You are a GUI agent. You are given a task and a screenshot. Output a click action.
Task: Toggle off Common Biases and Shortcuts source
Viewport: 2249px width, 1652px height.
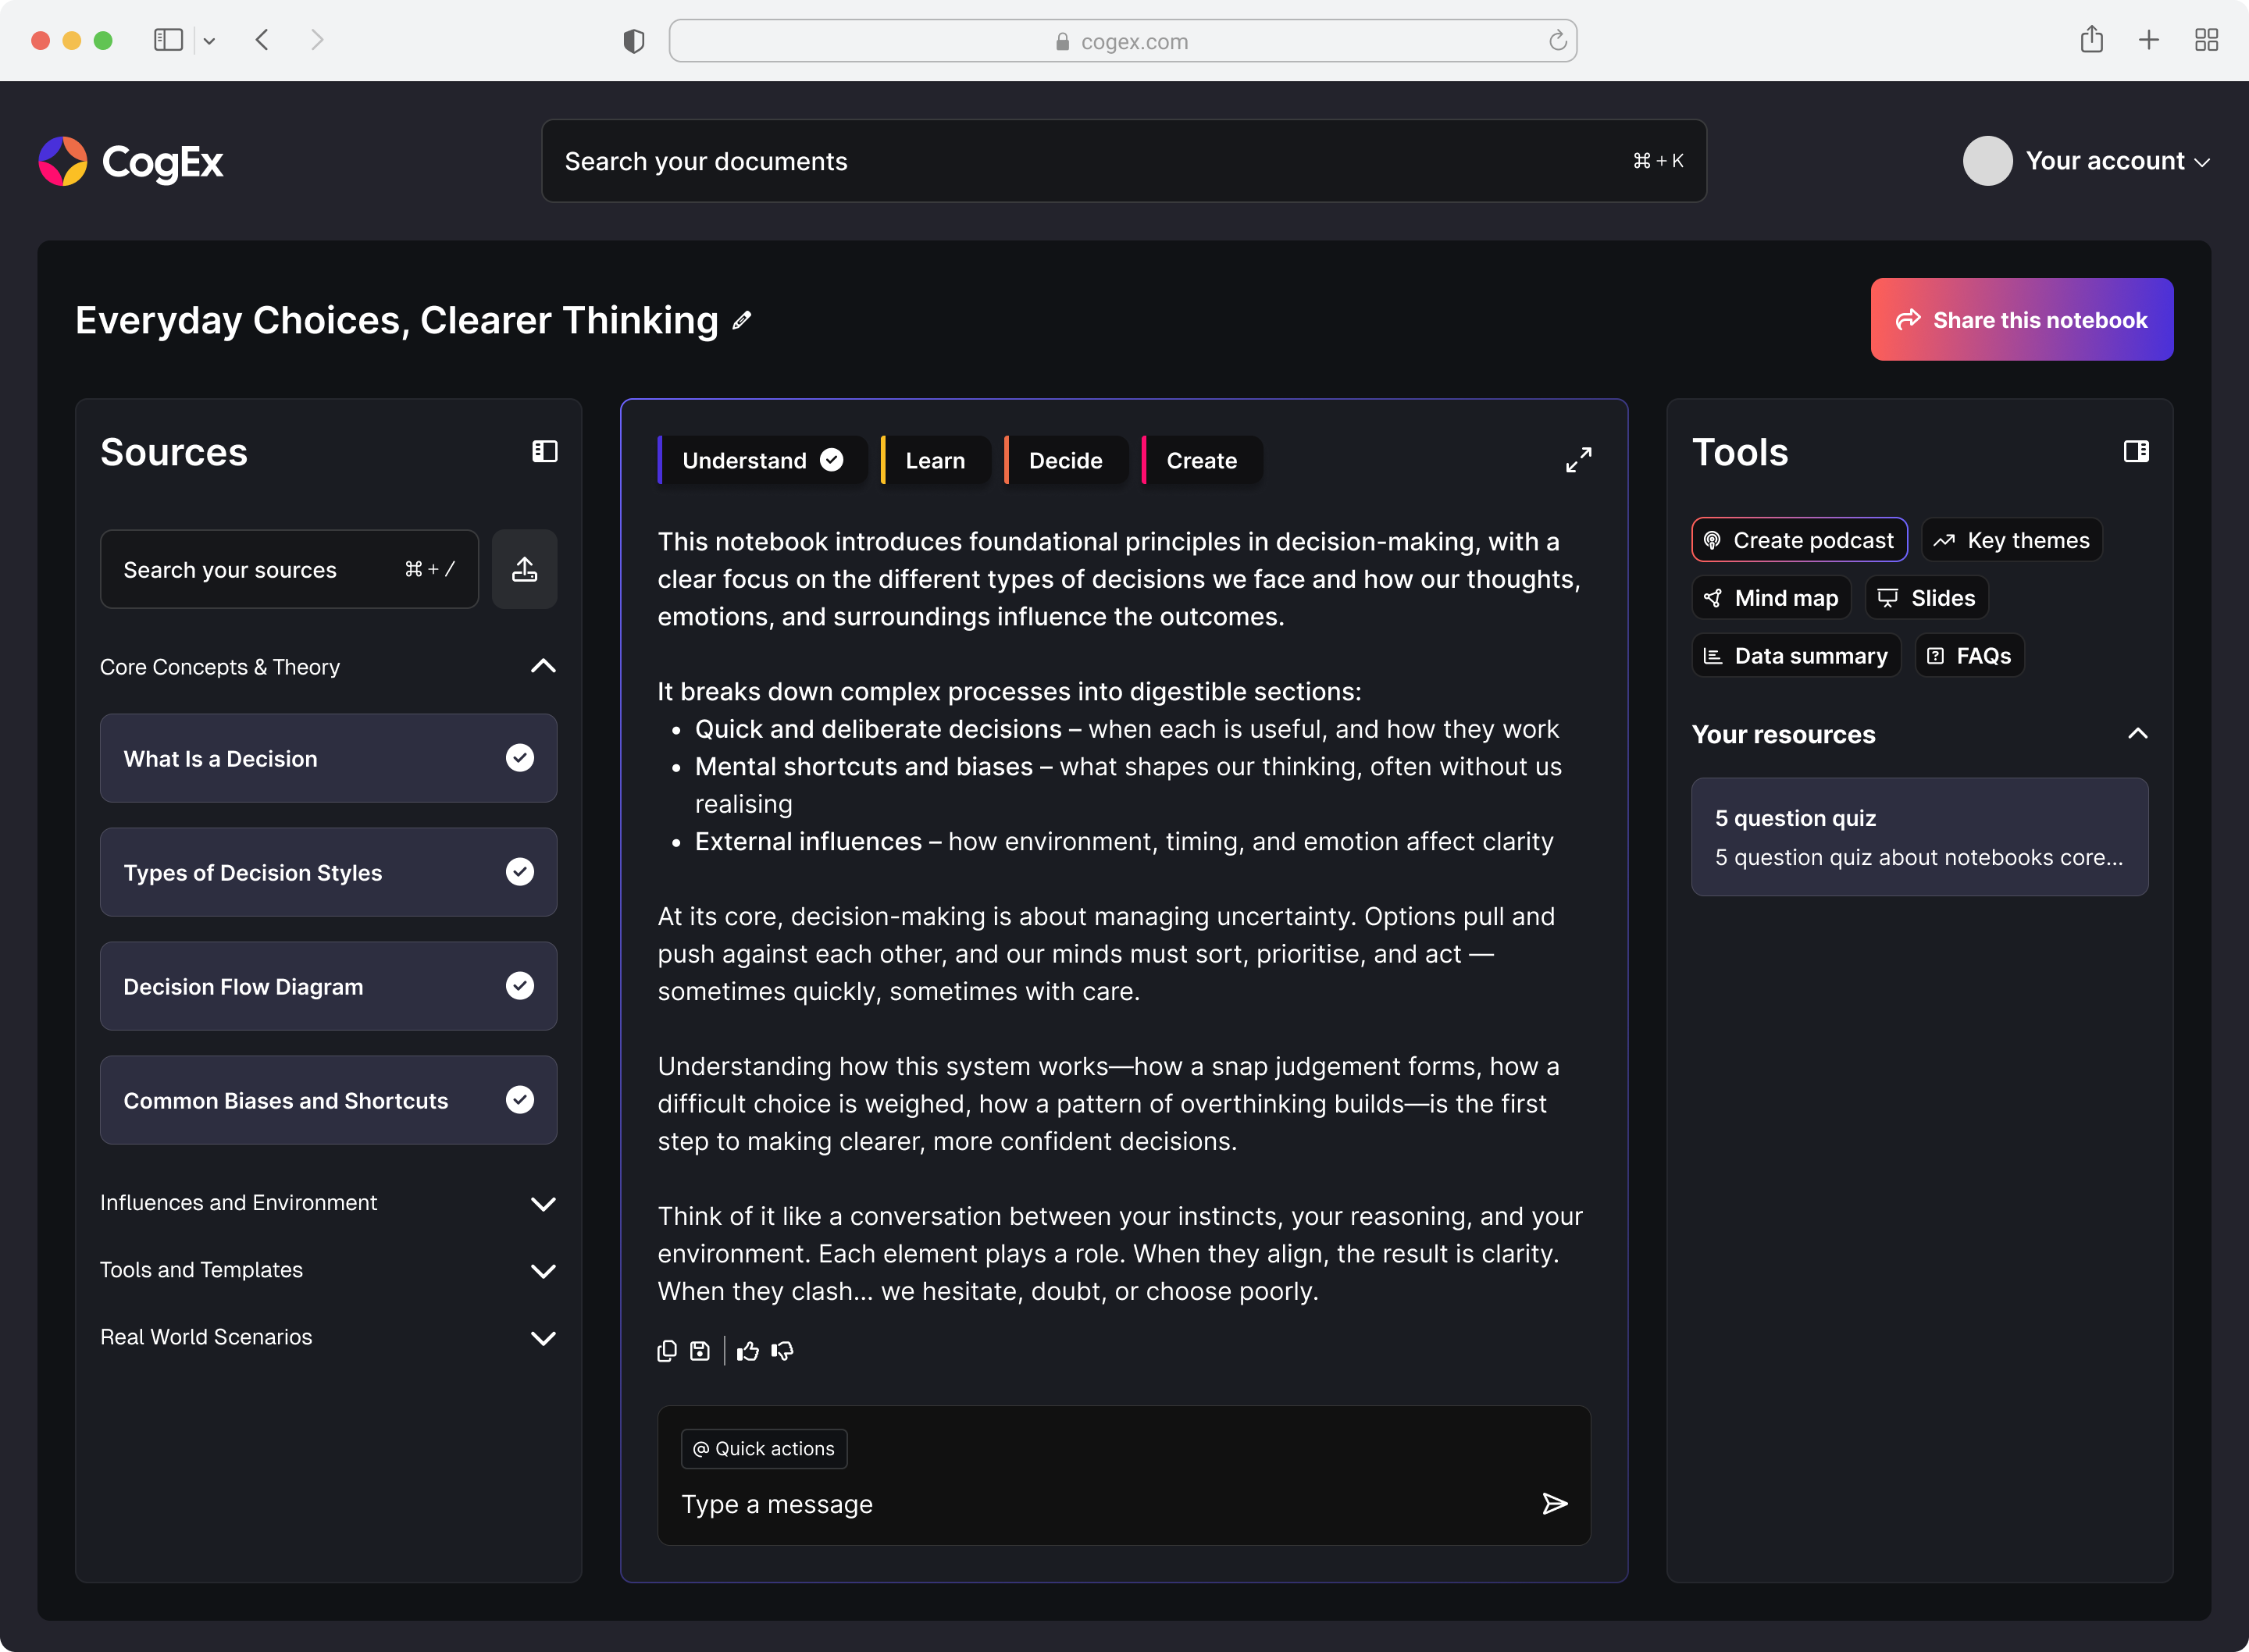pyautogui.click(x=520, y=1100)
